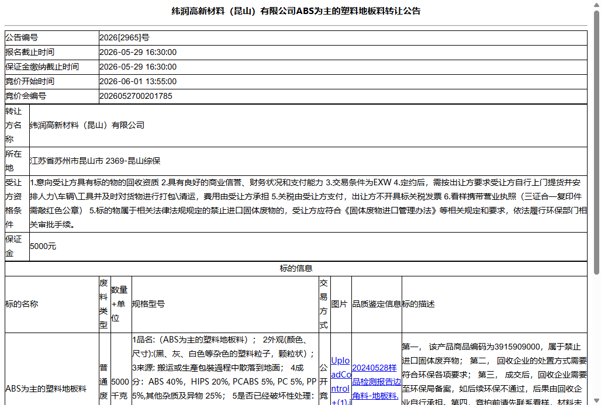Select the 转让方名称 value 纬润高新材料（昆山）有限公司

(x=87, y=125)
